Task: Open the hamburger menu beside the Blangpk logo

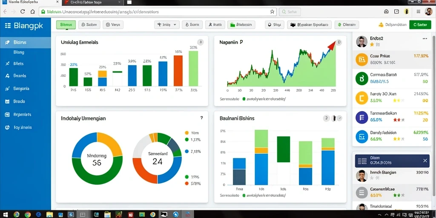Action: [8, 26]
